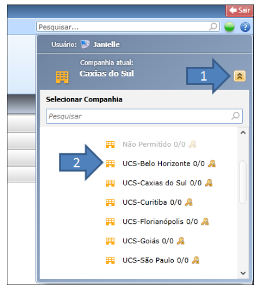Click magnifier icon in company search field
This screenshot has height=288, width=258.
(235, 116)
